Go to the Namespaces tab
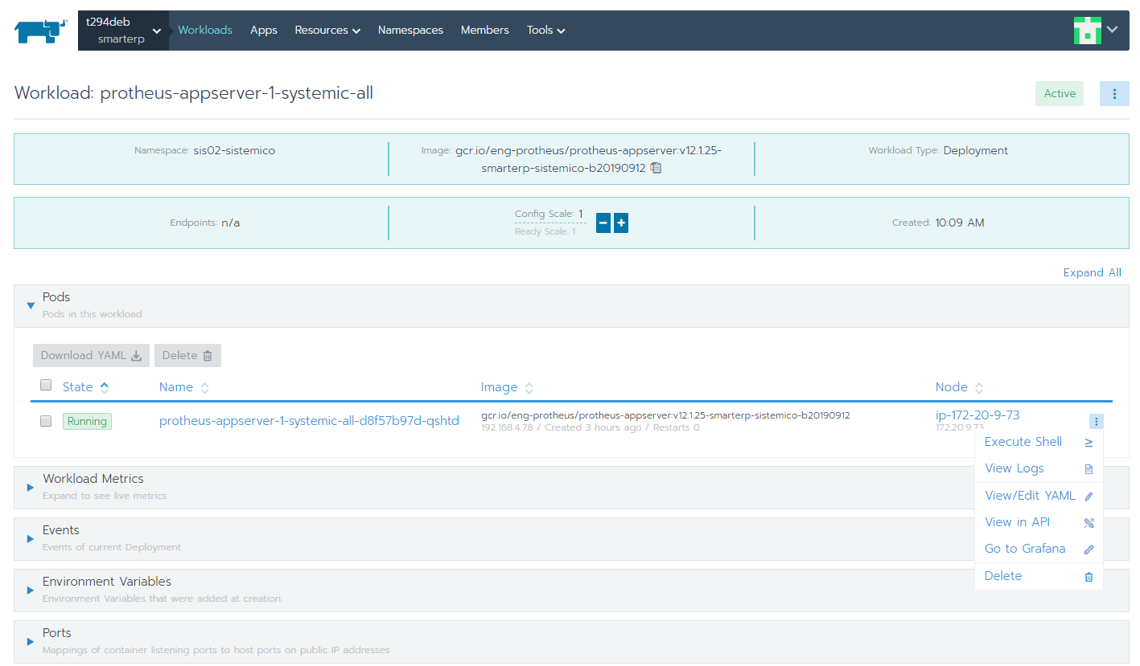 [410, 31]
